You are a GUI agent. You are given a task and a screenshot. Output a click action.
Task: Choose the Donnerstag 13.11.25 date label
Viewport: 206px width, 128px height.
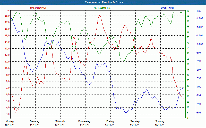[84, 123]
